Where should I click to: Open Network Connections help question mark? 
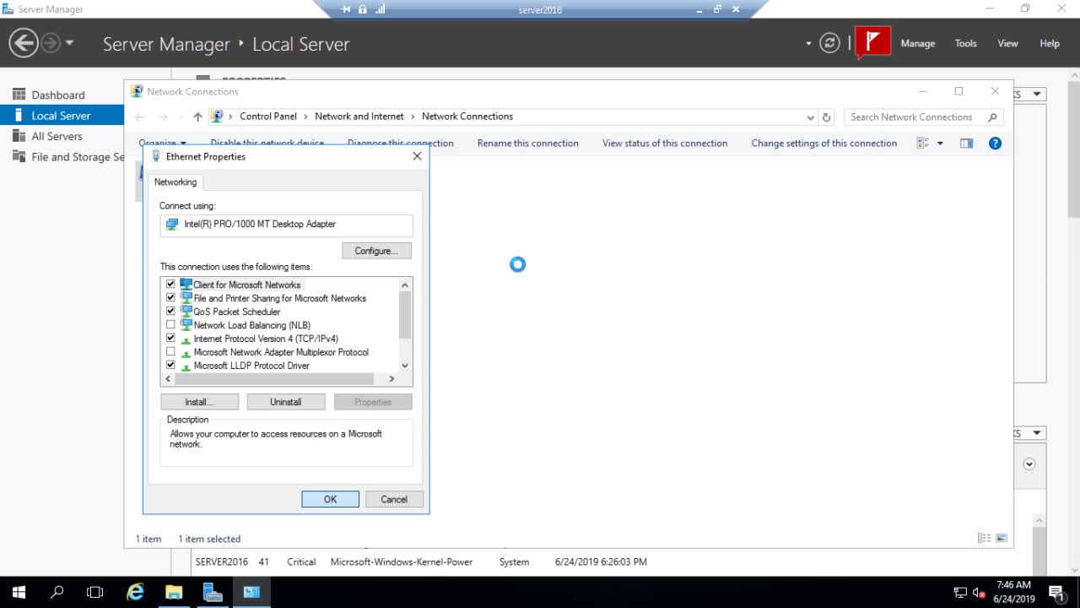995,144
